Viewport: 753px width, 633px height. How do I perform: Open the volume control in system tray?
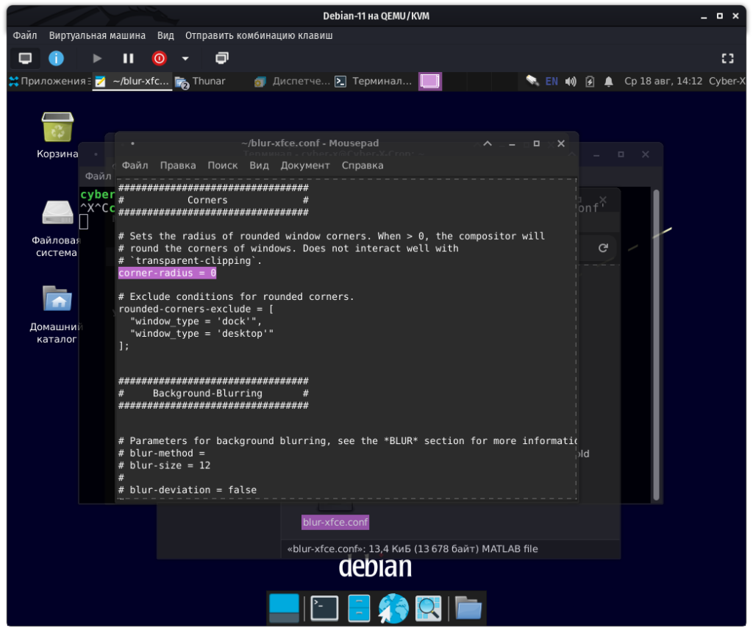[571, 81]
